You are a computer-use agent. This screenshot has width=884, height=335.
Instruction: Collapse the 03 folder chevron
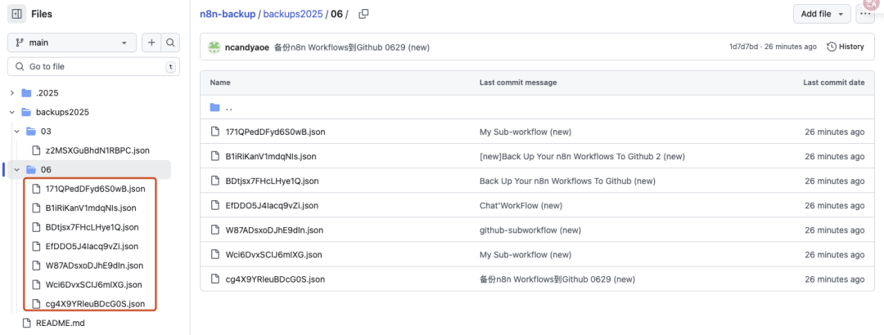tap(17, 132)
